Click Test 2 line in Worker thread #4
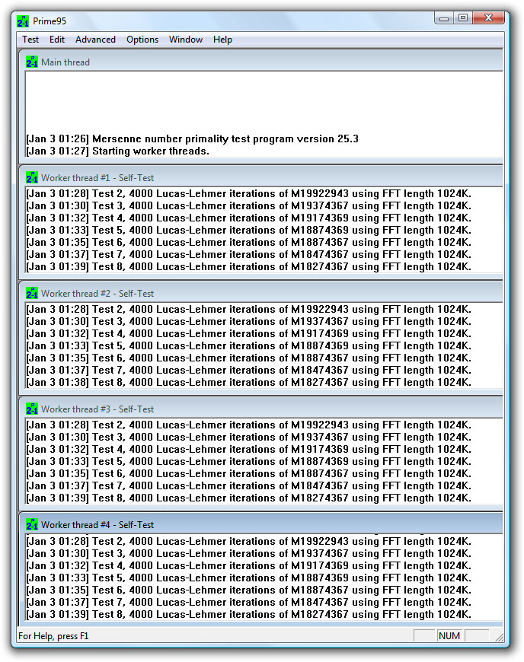The width and height of the screenshot is (524, 662). click(248, 542)
